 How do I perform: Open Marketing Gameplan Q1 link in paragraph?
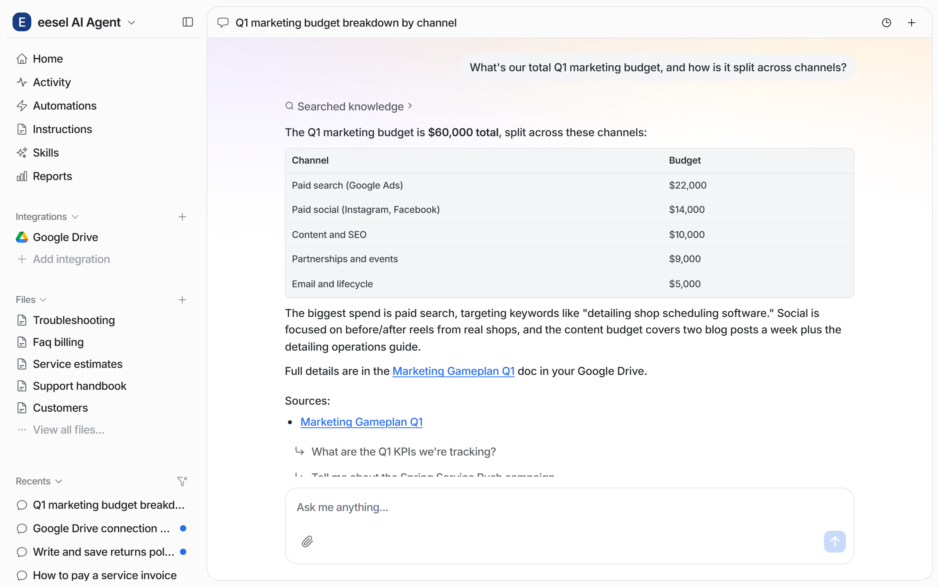[453, 371]
